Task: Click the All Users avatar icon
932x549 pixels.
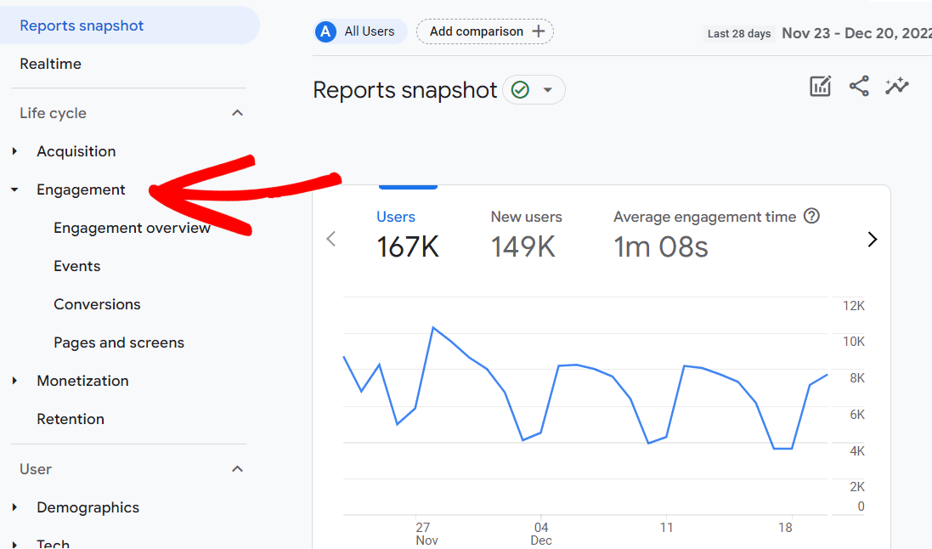Action: coord(325,31)
